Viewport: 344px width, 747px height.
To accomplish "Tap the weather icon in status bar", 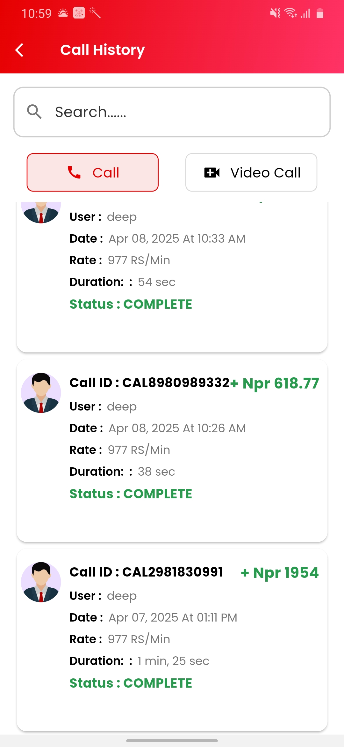I will coord(63,13).
